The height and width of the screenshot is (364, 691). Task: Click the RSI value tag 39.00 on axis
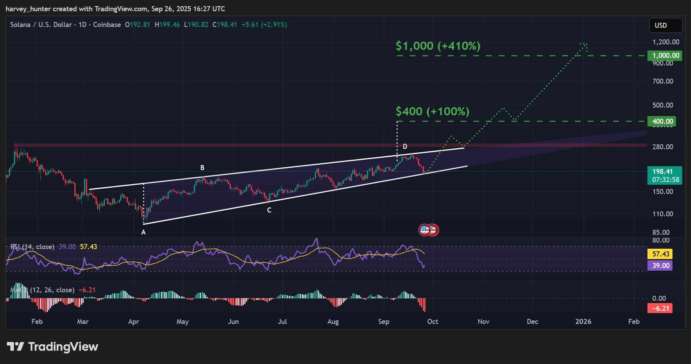pos(660,266)
